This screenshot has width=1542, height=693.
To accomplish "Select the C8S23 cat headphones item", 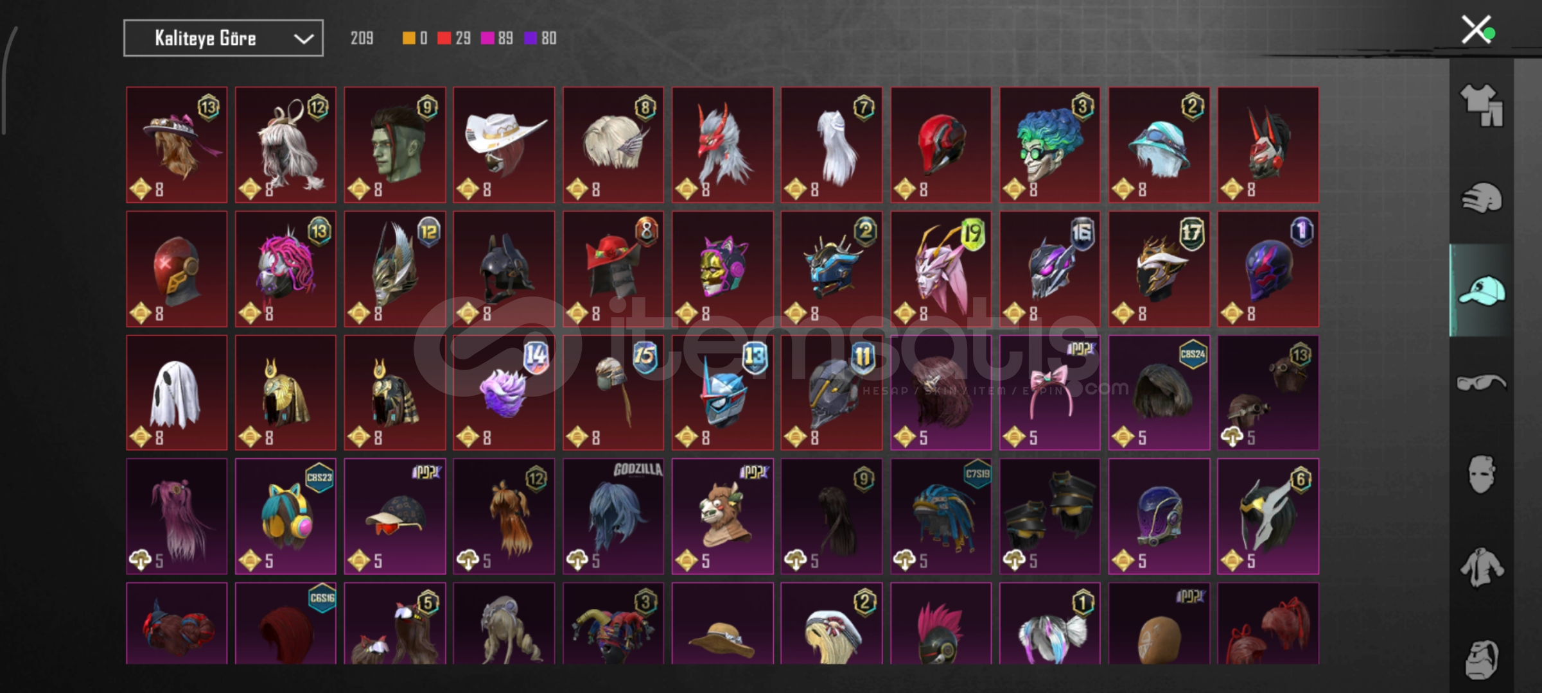I will (x=286, y=517).
